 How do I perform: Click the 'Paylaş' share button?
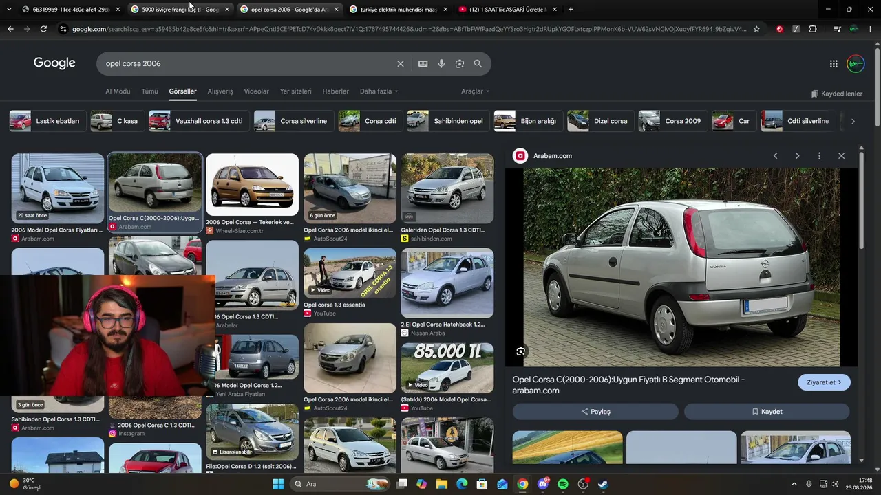(x=595, y=412)
